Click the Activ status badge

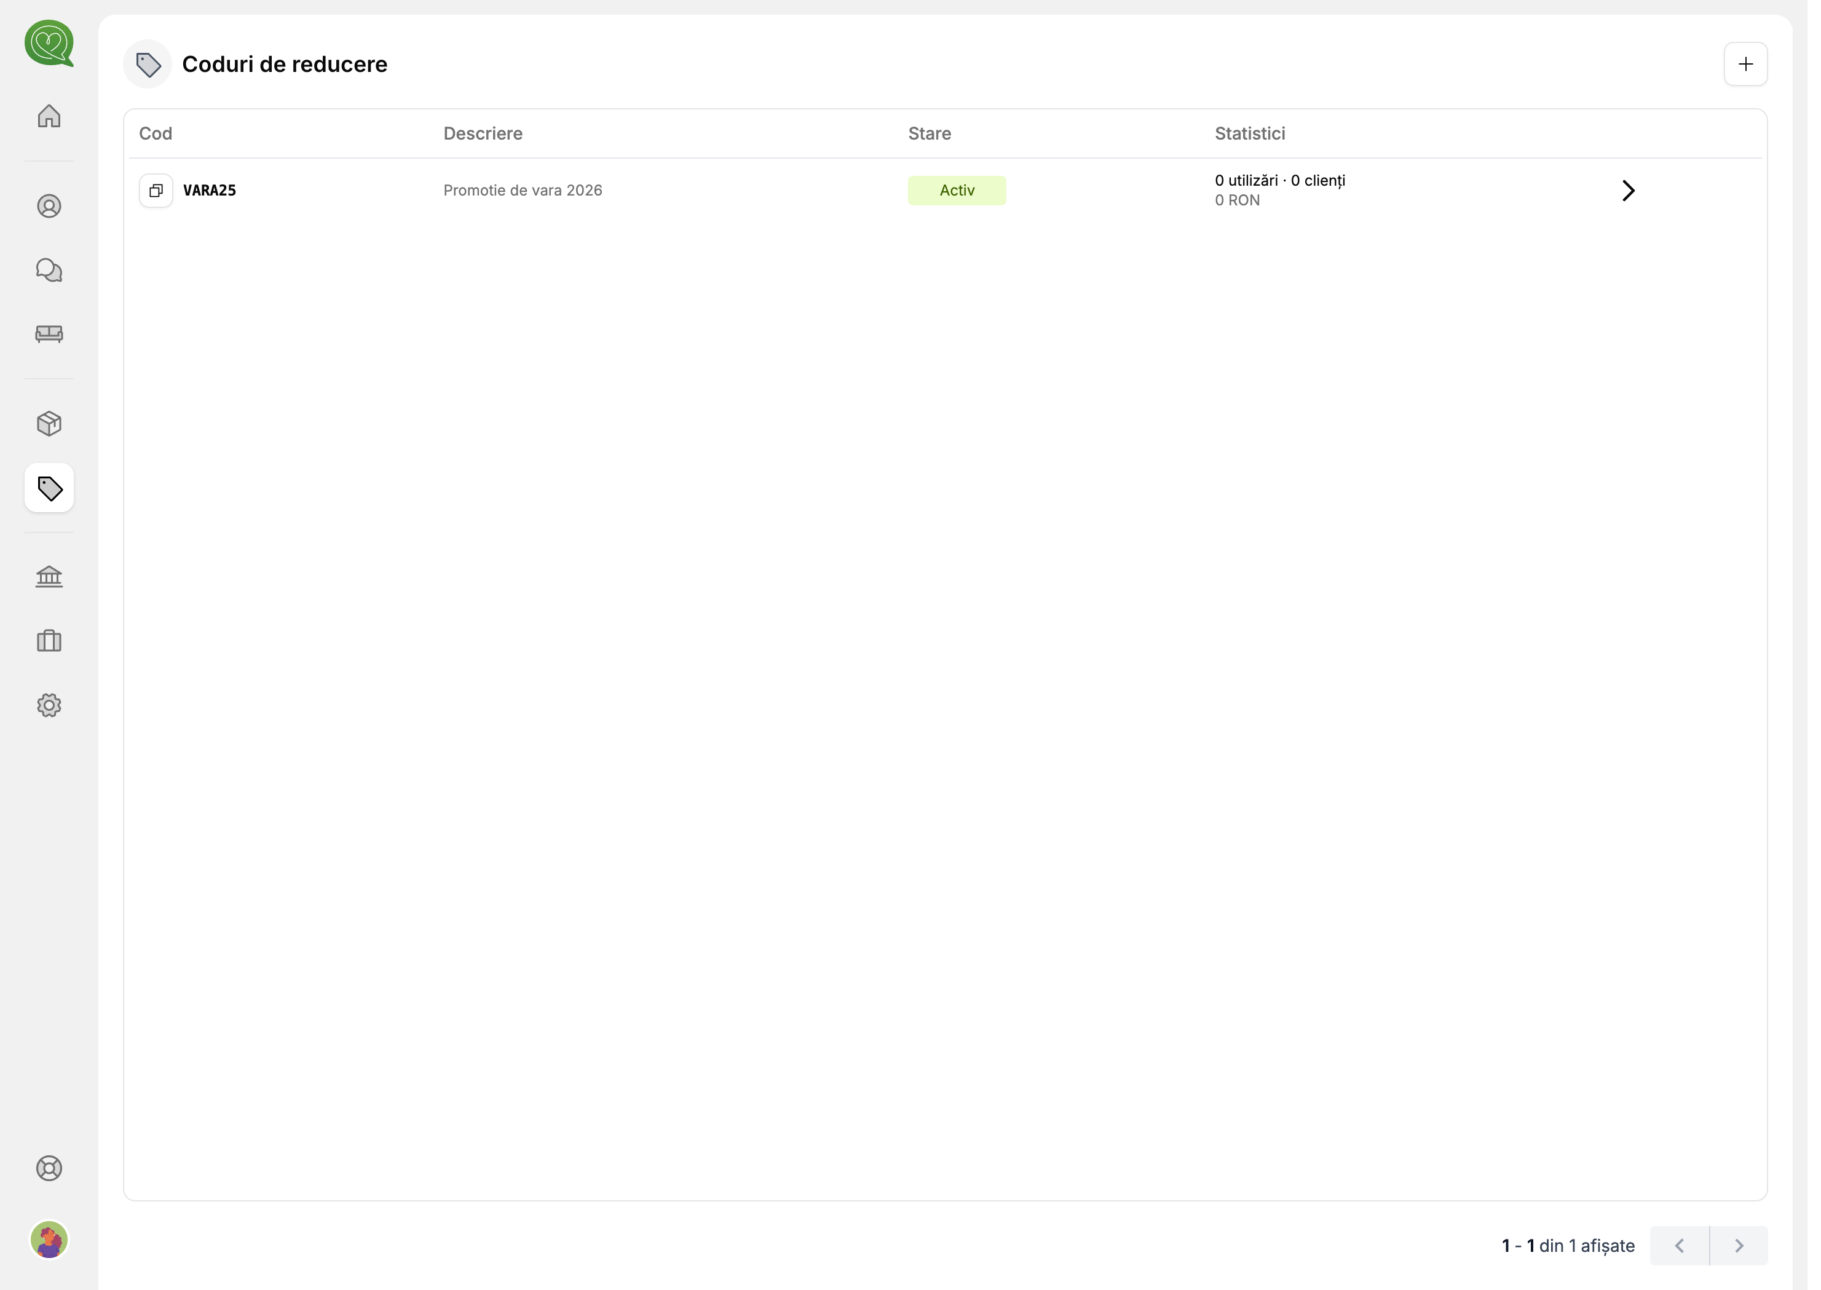point(957,191)
